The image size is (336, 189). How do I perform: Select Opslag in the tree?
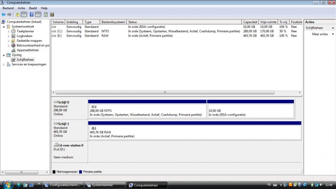[x=16, y=55]
